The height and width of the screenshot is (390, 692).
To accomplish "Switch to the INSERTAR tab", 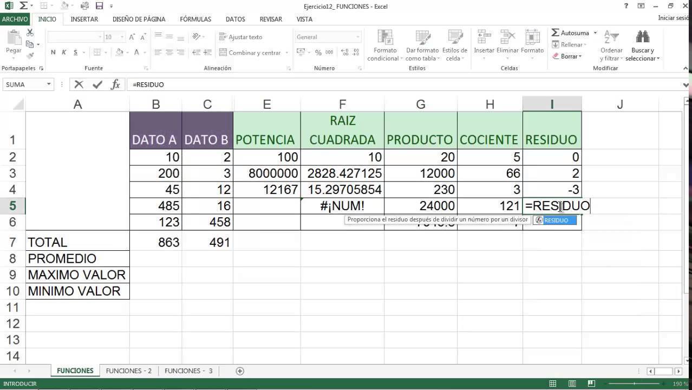I will [x=84, y=19].
